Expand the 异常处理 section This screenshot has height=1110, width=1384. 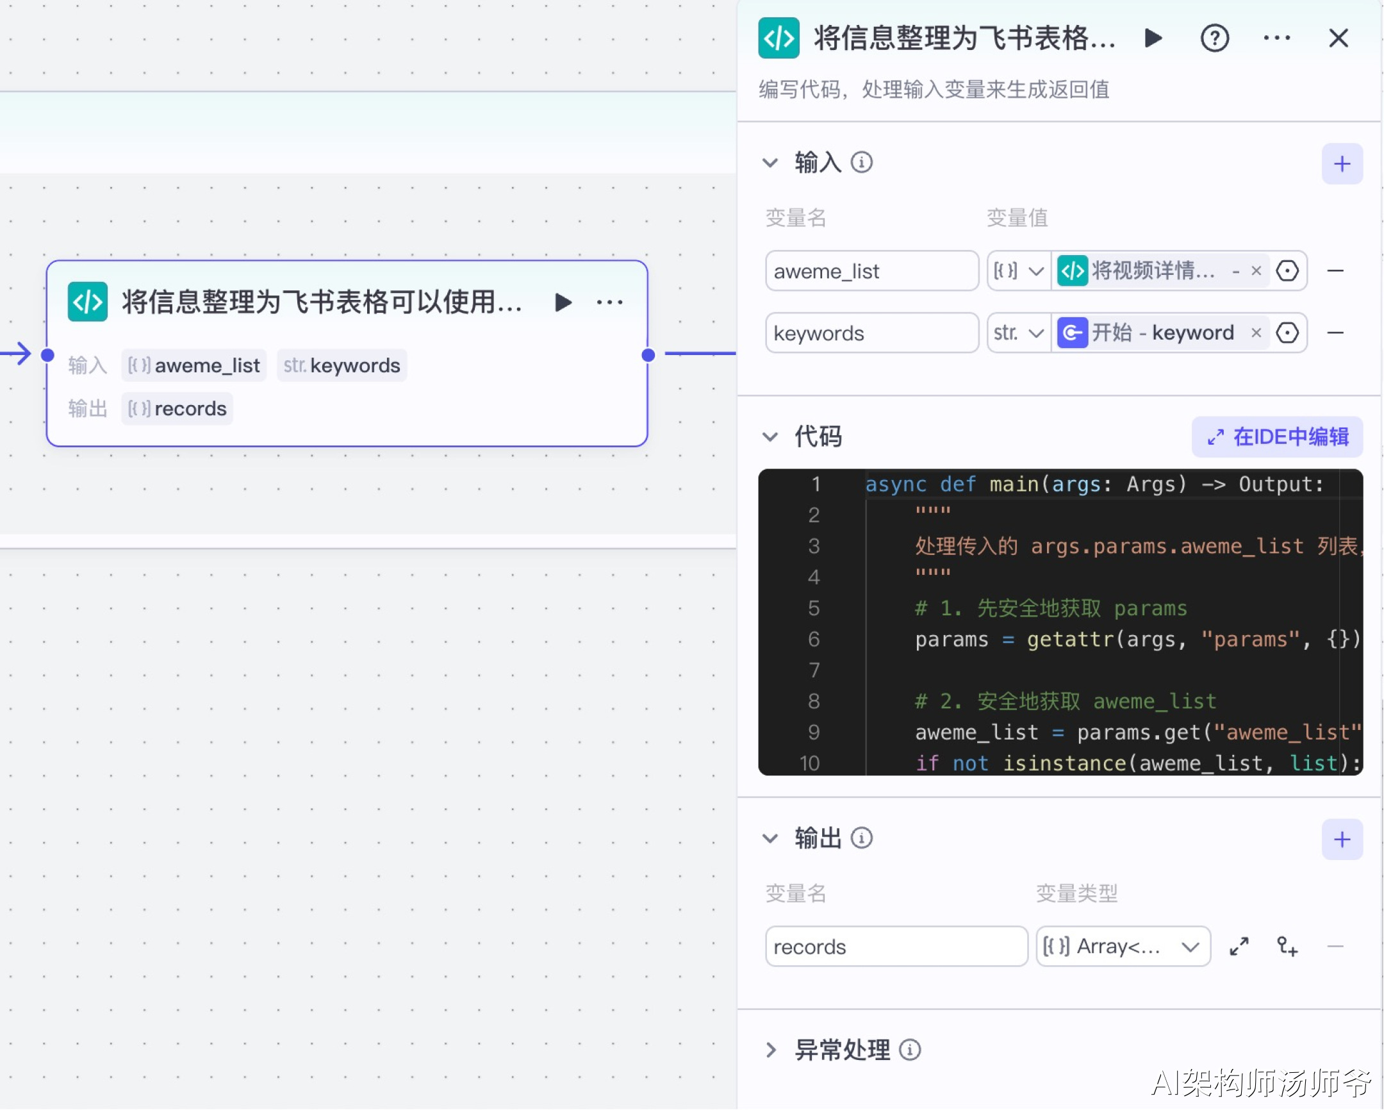tap(770, 1050)
